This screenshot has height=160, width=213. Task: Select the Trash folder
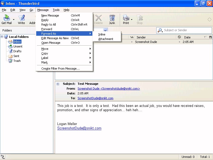coord(17,61)
